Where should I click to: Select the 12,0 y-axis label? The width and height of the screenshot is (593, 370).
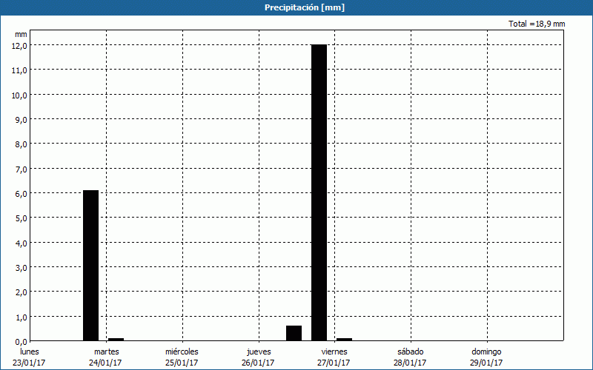[19, 45]
